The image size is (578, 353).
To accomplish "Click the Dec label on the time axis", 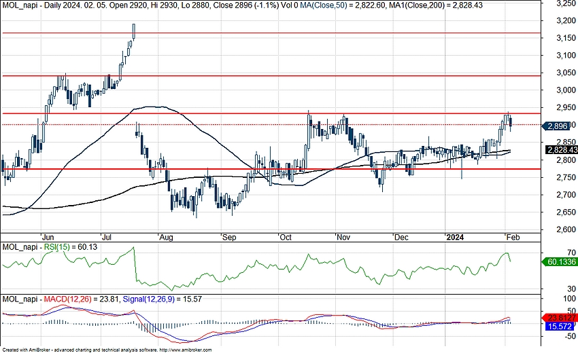I will (x=401, y=238).
